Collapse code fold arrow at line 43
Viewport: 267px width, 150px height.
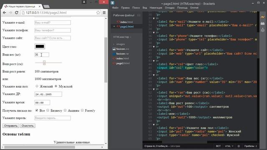click(154, 61)
